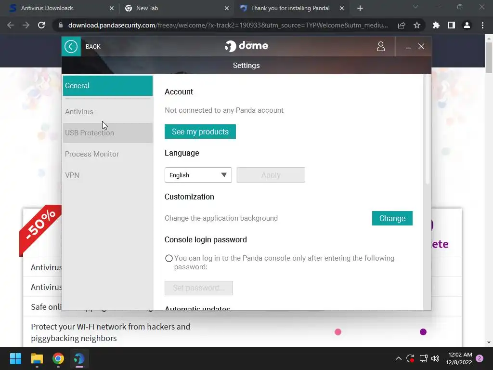
Task: Click the greyed Apply language button
Action: 271,175
